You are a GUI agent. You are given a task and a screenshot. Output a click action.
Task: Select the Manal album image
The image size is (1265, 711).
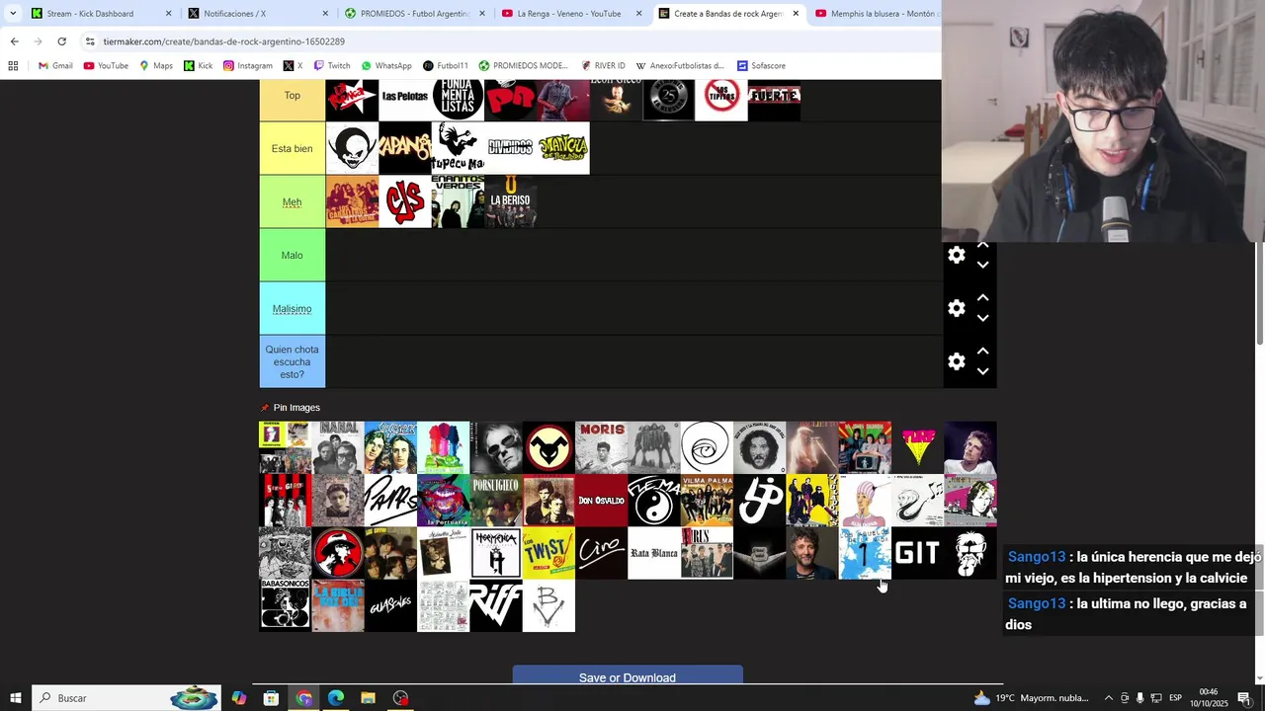coord(338,447)
